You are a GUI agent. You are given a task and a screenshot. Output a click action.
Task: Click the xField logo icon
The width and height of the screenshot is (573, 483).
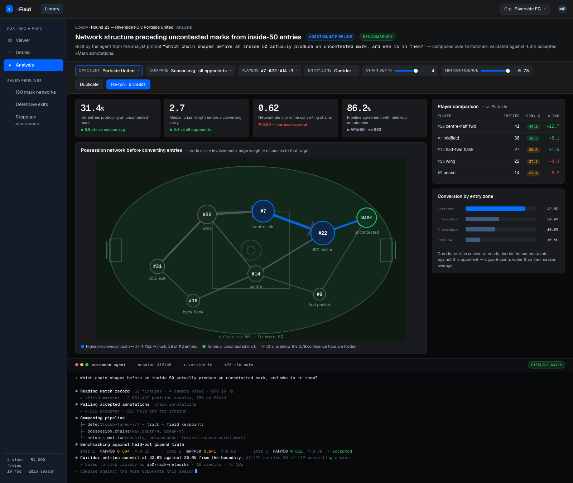coord(9,9)
